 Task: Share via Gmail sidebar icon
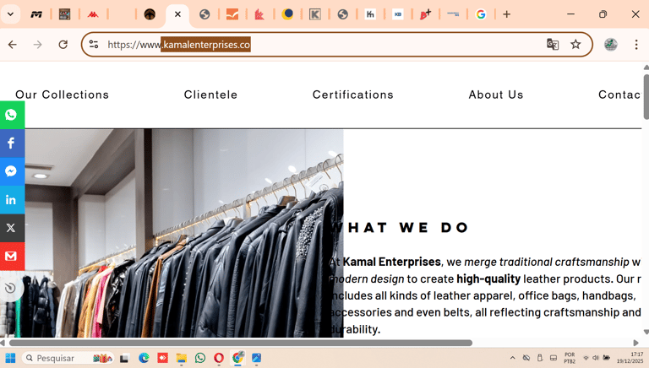coord(12,256)
